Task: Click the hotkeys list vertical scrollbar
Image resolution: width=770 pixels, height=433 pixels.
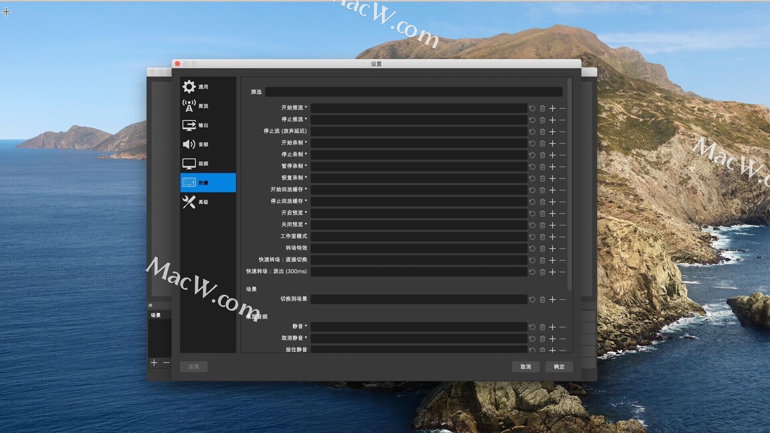Action: tap(569, 184)
